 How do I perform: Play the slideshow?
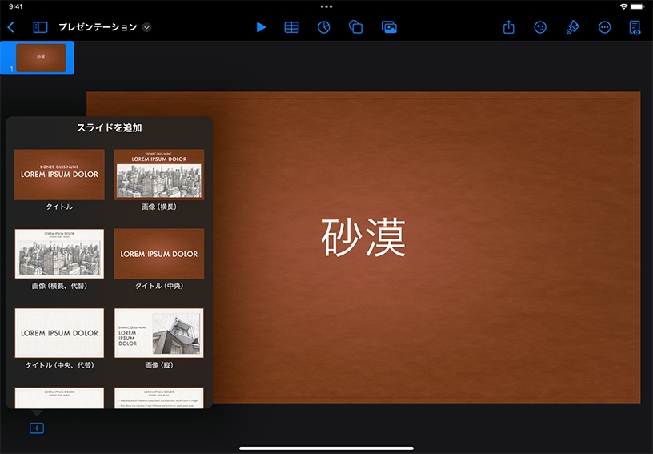[x=261, y=27]
